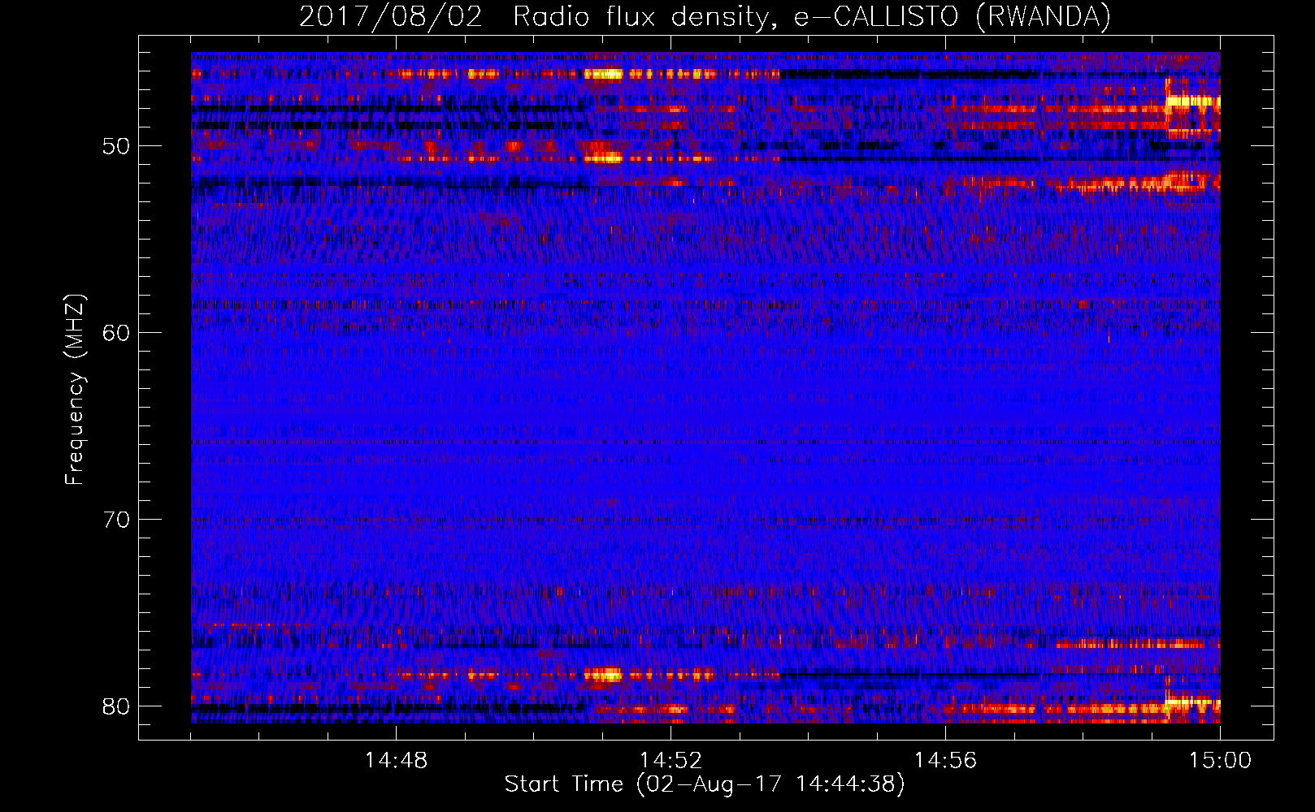Click the '14:56' time tick label

tap(945, 761)
